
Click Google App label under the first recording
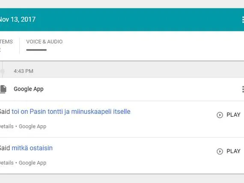coord(33,127)
